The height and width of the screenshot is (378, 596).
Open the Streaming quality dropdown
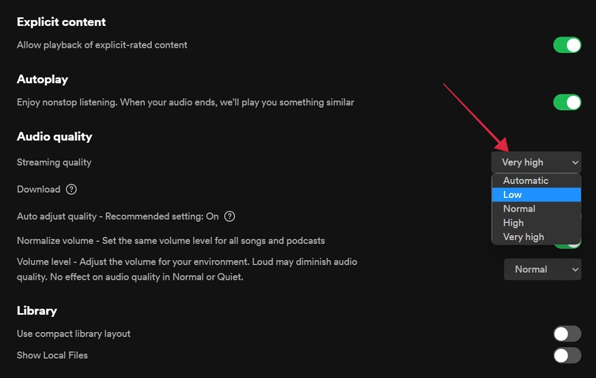[x=536, y=162]
